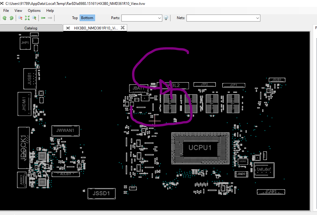The image size is (317, 215).
Task: Select the Bottom board side button
Action: (87, 18)
